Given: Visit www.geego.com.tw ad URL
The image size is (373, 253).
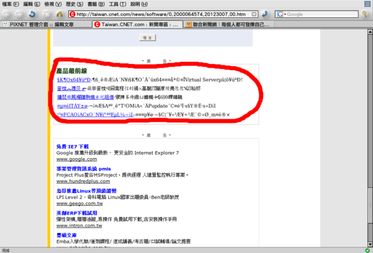Looking at the screenshot, I should click(x=80, y=203).
